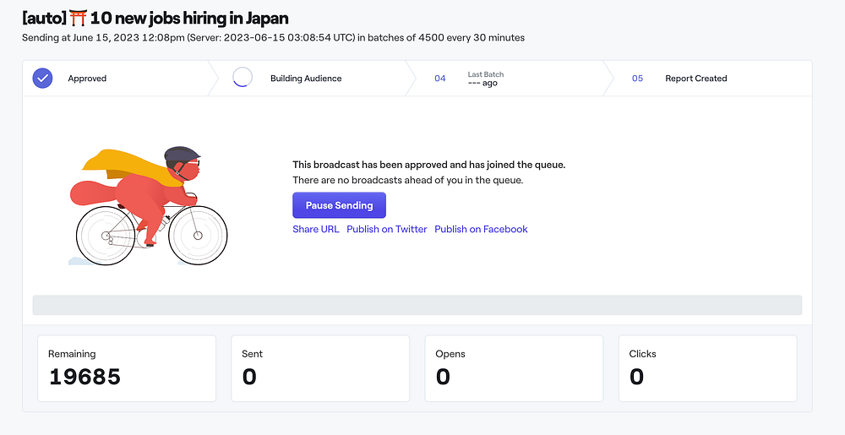This screenshot has width=845, height=435.
Task: Click the step 04 number indicator
Action: click(439, 79)
